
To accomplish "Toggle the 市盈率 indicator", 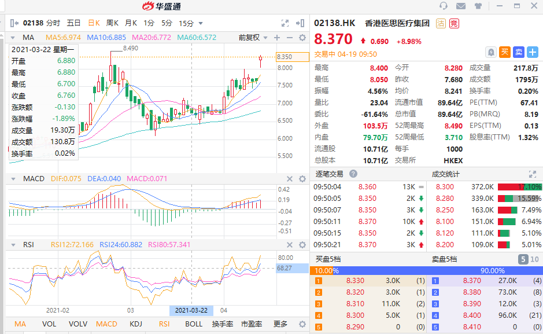I will pos(252,324).
